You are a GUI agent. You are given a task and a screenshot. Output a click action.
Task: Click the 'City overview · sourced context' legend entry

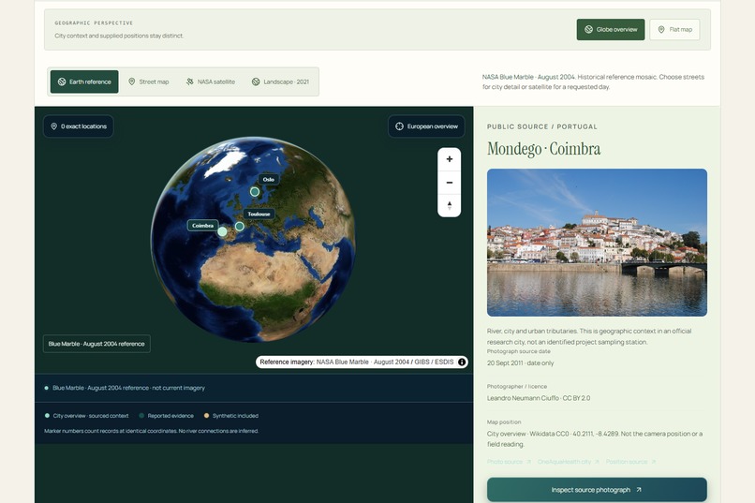(x=87, y=415)
